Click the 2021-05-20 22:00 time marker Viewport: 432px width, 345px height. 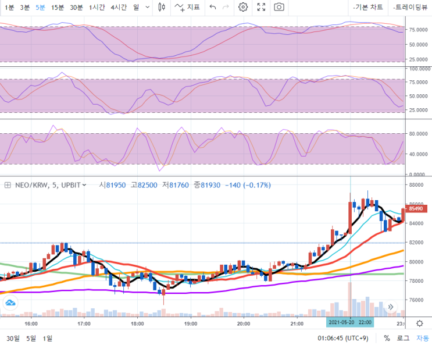coord(350,322)
